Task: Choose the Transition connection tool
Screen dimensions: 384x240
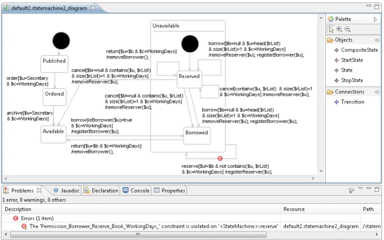Action: click(349, 102)
